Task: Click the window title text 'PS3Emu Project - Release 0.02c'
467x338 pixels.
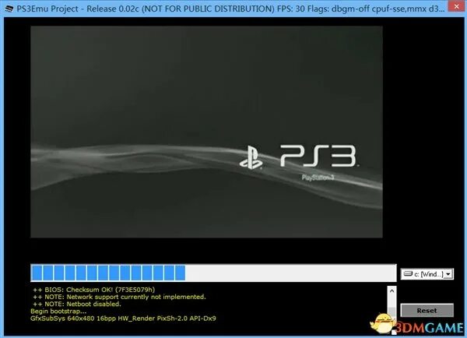Action: [x=78, y=9]
